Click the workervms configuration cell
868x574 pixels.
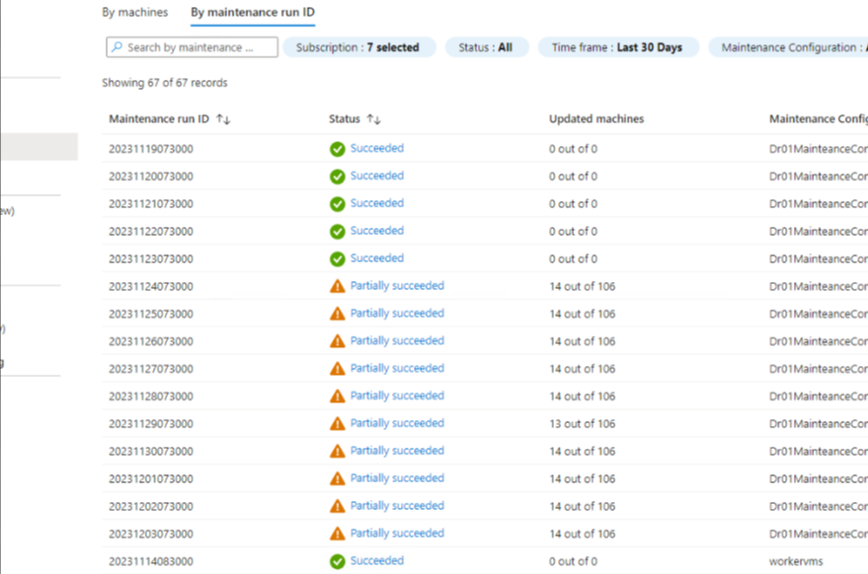pos(796,562)
